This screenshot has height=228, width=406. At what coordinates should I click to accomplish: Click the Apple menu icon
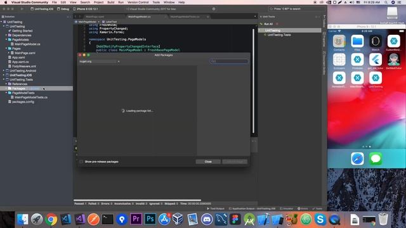(6, 2)
